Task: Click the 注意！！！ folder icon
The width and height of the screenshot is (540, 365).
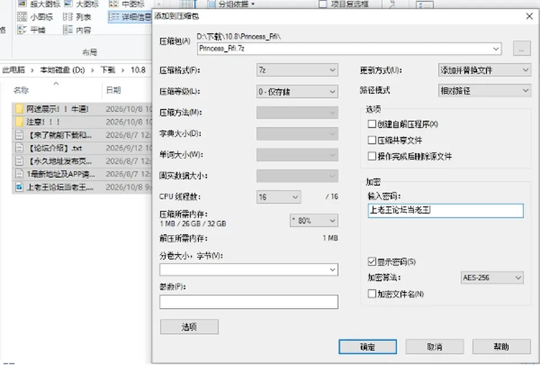Action: coord(19,122)
